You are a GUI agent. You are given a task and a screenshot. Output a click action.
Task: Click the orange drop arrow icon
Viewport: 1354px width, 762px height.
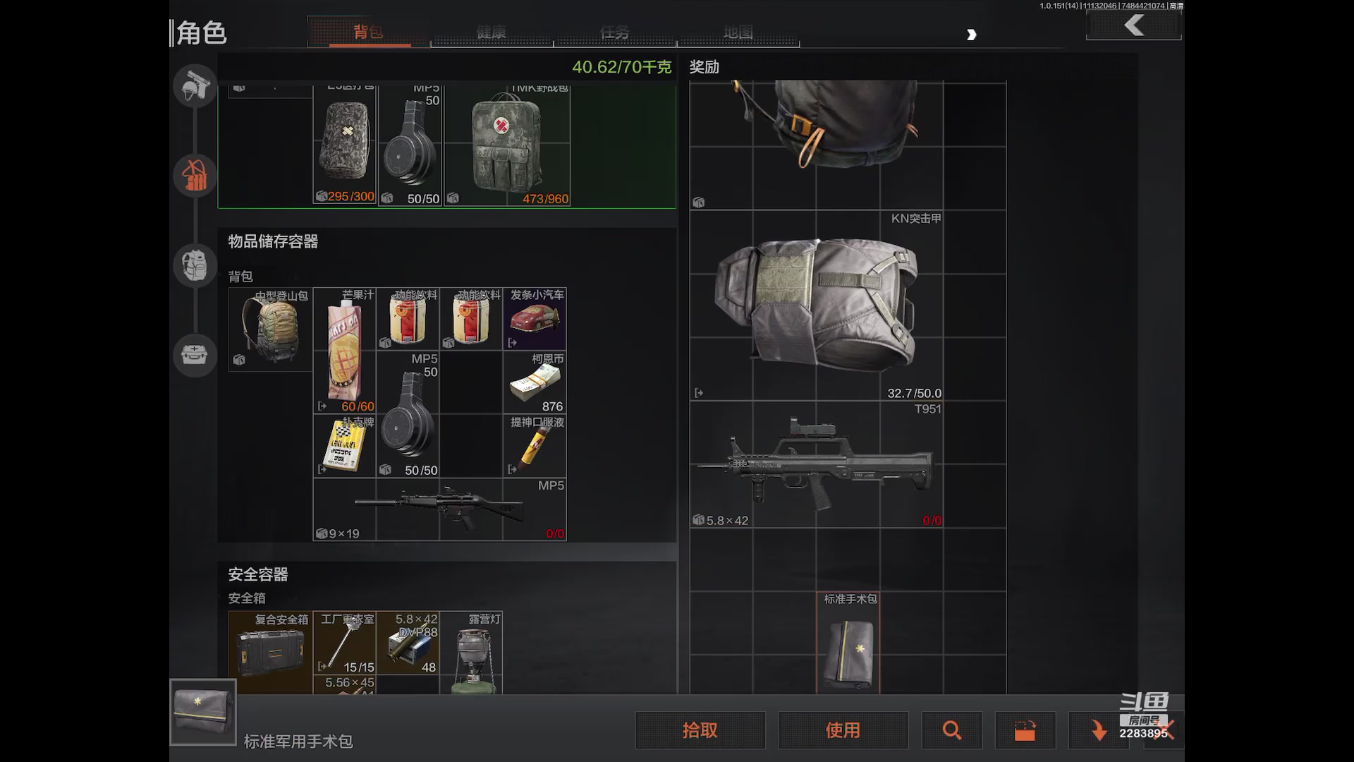pos(1097,730)
